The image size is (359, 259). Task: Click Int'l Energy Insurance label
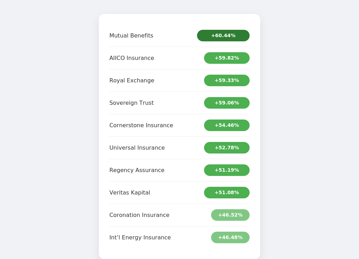[140, 238]
